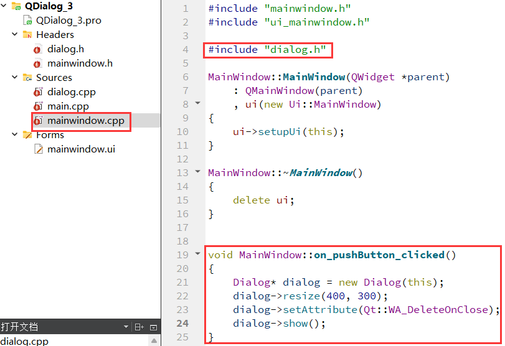Click Ui::MainWindow on line 8
The width and height of the screenshot is (505, 346).
[x=333, y=105]
